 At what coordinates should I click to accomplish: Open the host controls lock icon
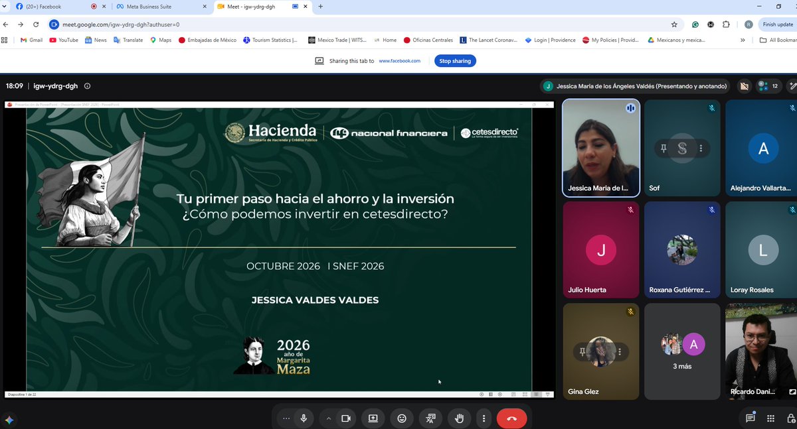click(790, 418)
